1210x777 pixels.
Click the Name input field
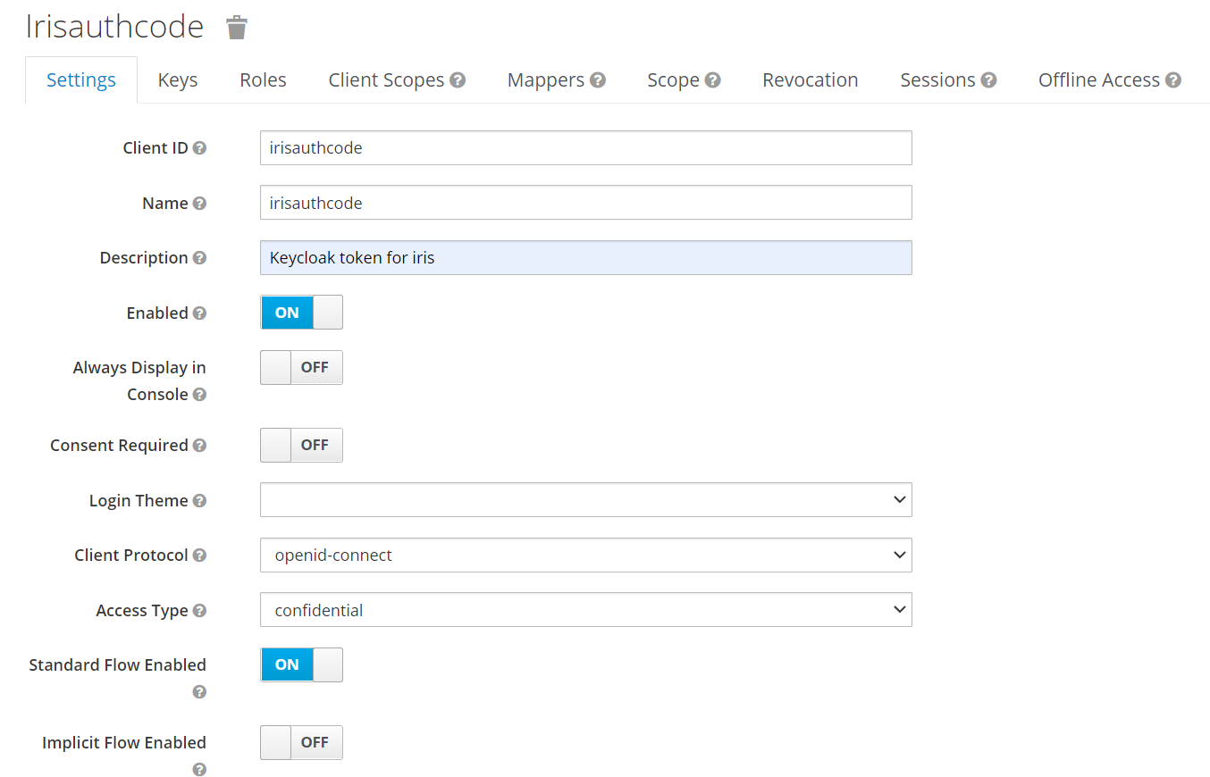click(x=585, y=203)
